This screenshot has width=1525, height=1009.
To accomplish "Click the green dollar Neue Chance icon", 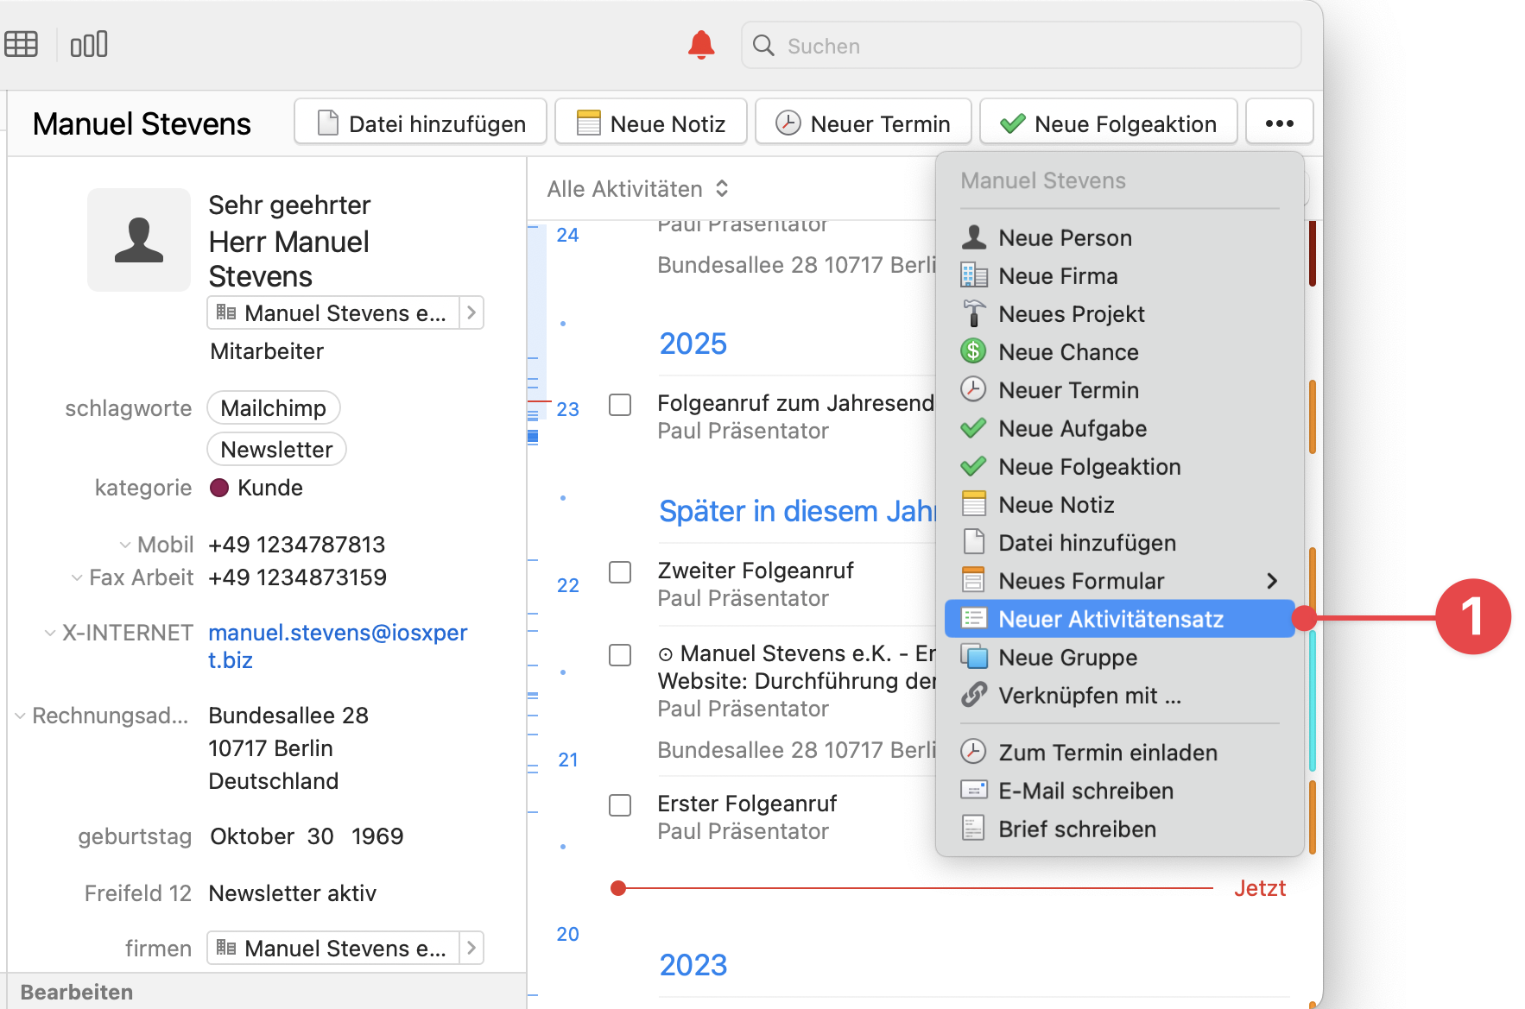I will pyautogui.click(x=973, y=352).
